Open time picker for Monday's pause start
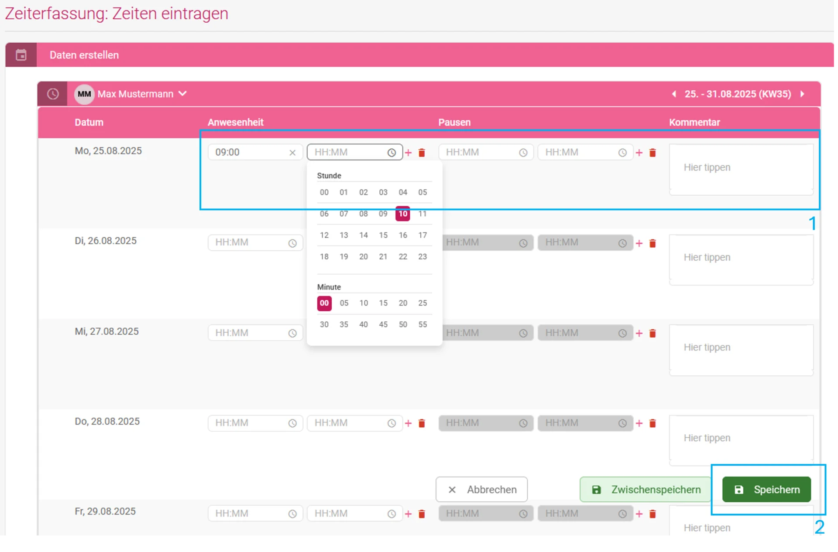This screenshot has height=552, width=838. (523, 153)
